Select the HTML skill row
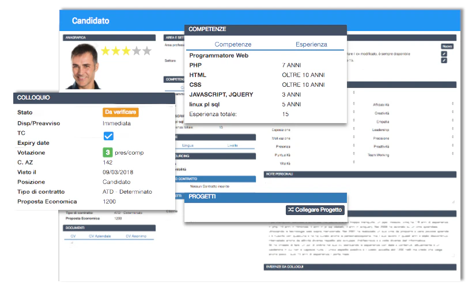 point(266,75)
